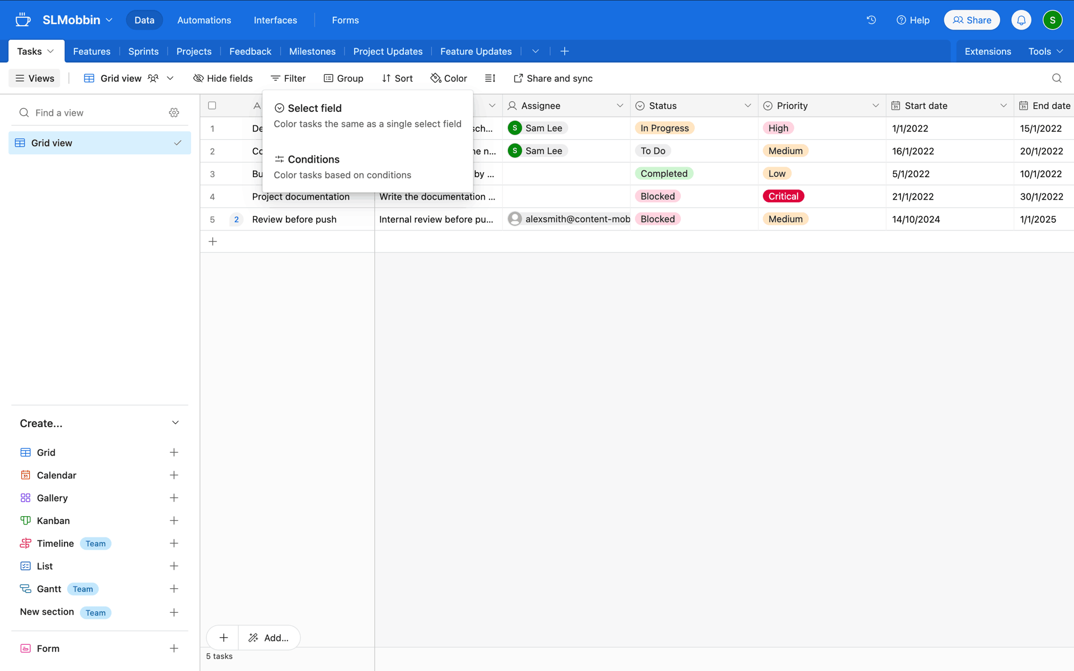Toggle Grid view checkmark in sidebar
The width and height of the screenshot is (1074, 671).
(177, 143)
